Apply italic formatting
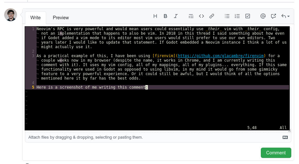This screenshot has height=164, width=299. [175, 16]
